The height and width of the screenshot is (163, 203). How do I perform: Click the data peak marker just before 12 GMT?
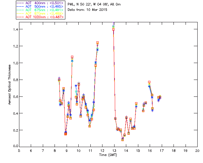click(97, 43)
